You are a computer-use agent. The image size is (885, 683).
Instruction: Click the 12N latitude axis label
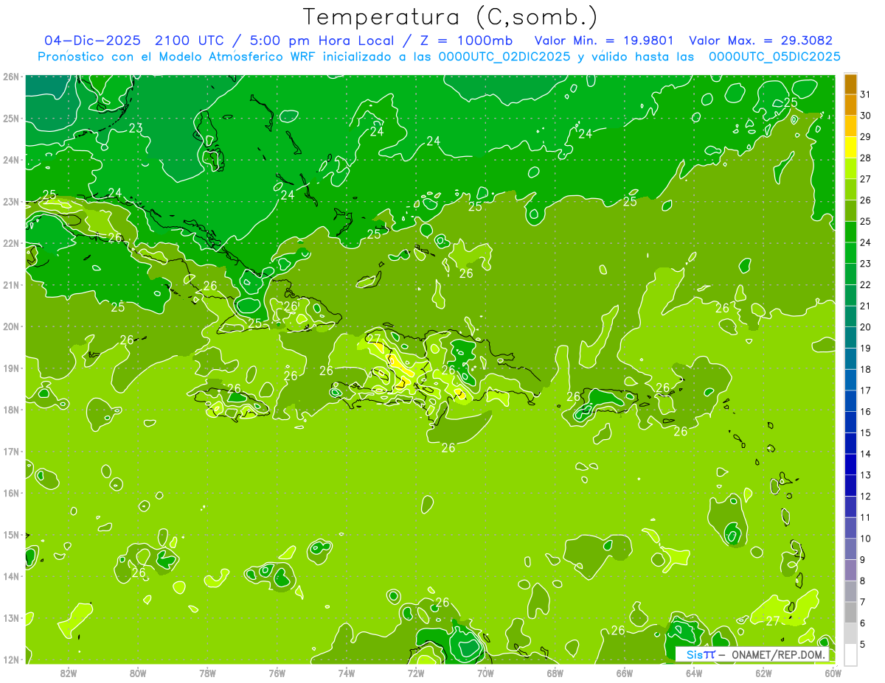click(x=10, y=659)
